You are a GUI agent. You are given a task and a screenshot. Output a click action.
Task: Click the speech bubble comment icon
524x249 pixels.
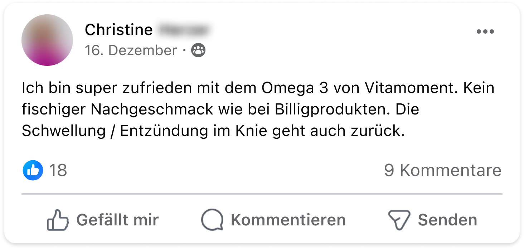[x=212, y=220]
